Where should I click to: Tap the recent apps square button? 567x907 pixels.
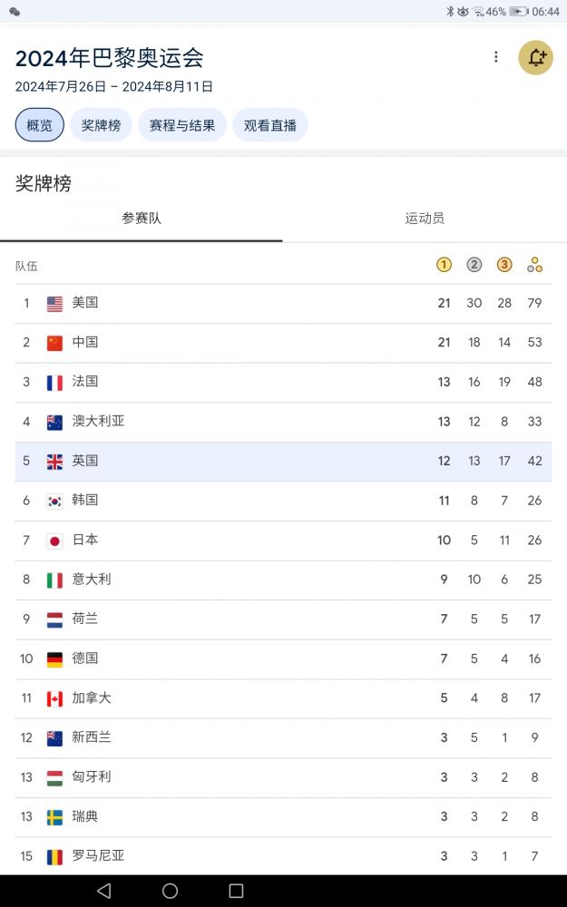coord(236,891)
